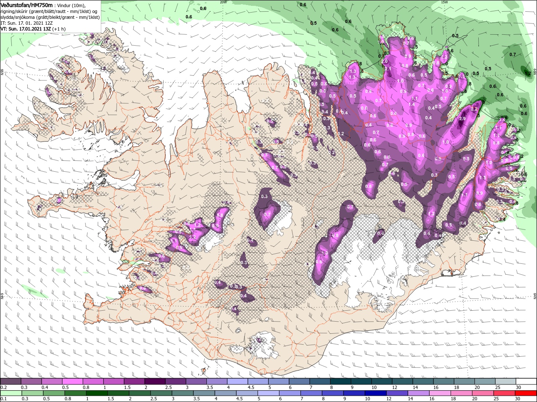Click the light pink swatch labeled 16 in rain legend

pos(440,393)
